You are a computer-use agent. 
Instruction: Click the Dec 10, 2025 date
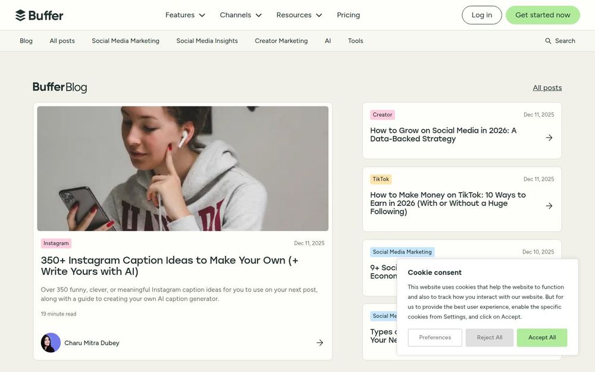538,252
